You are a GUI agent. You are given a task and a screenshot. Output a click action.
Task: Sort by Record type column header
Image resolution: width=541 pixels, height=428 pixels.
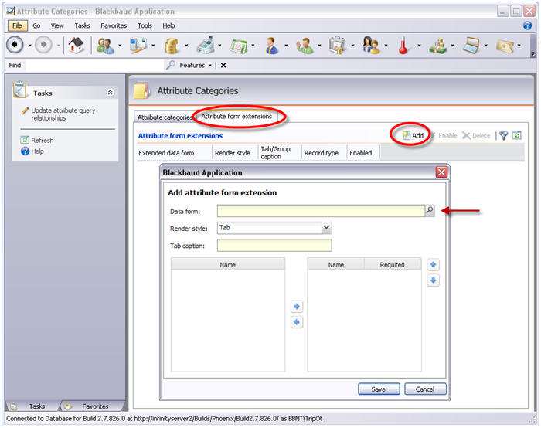[324, 152]
